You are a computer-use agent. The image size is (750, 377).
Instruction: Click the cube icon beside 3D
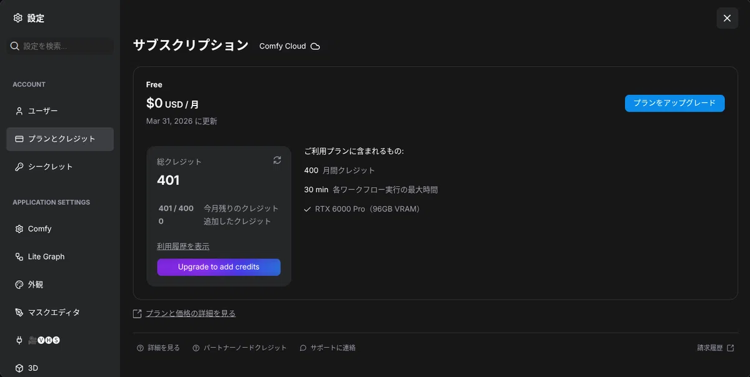[19, 368]
